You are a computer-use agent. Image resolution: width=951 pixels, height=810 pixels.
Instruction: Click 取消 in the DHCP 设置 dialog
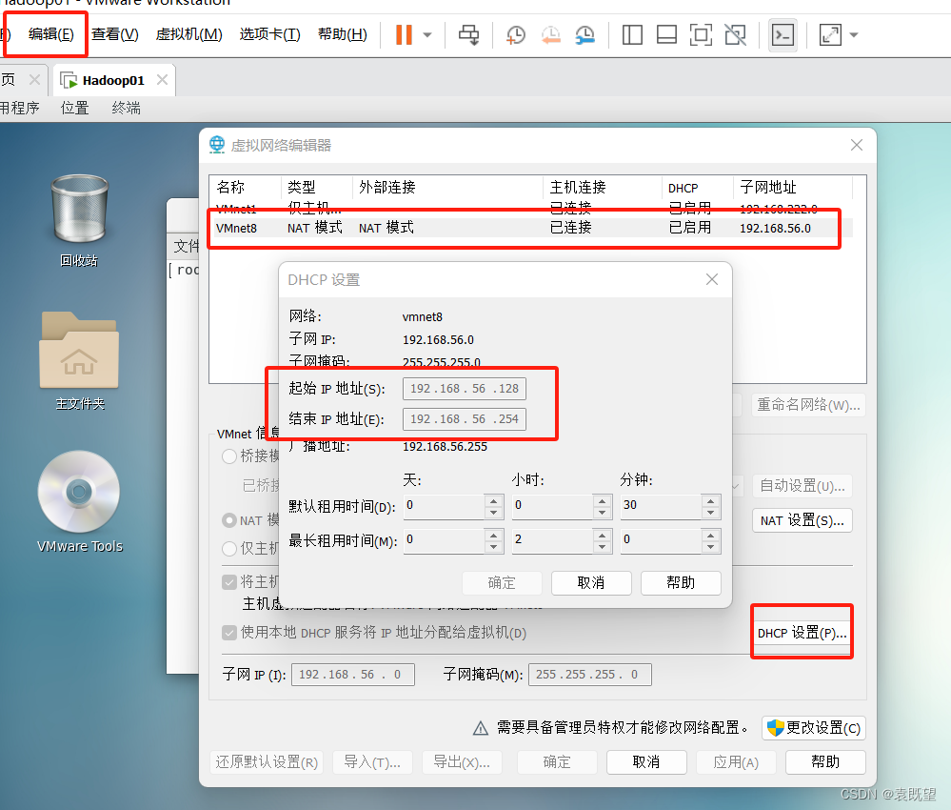[591, 583]
